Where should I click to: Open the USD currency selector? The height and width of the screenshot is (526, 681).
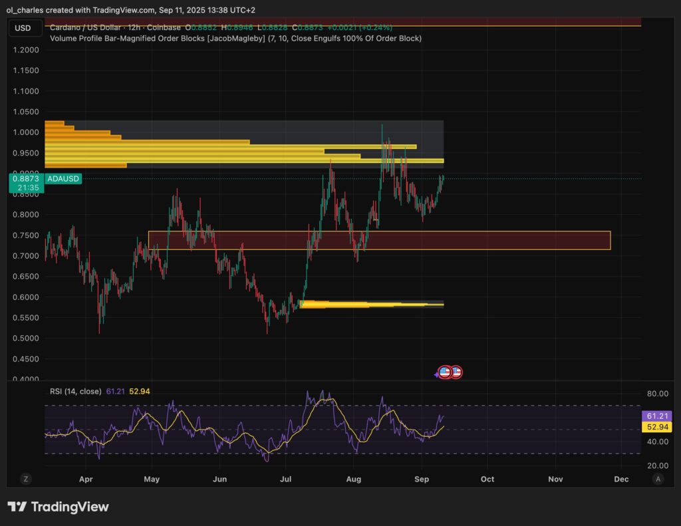25,27
